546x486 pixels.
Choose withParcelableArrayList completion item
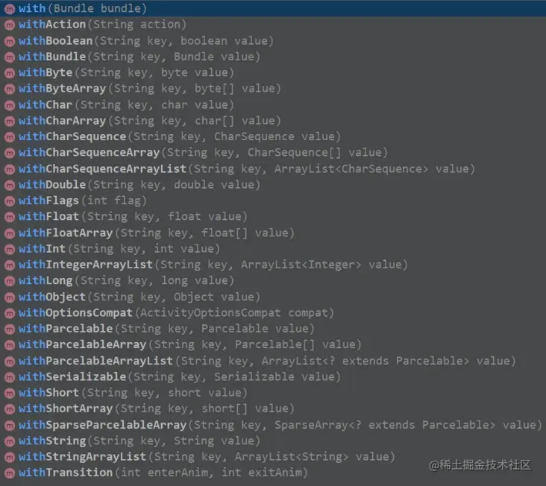pos(273,361)
